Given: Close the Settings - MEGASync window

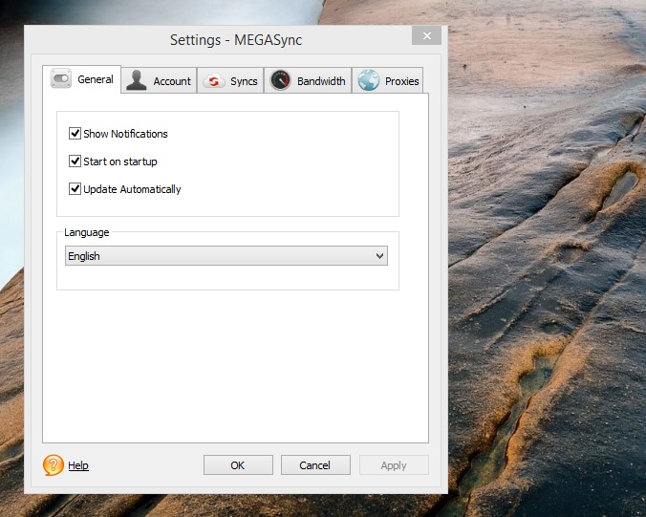Looking at the screenshot, I should [x=427, y=36].
